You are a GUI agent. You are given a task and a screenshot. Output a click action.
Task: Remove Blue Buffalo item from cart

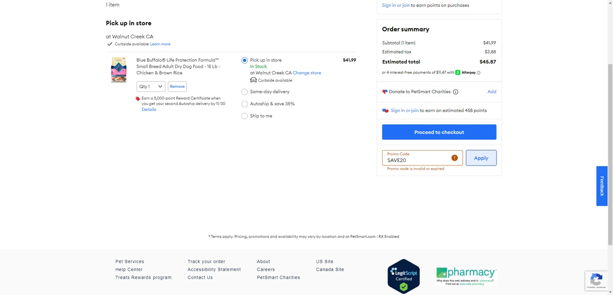click(x=177, y=87)
